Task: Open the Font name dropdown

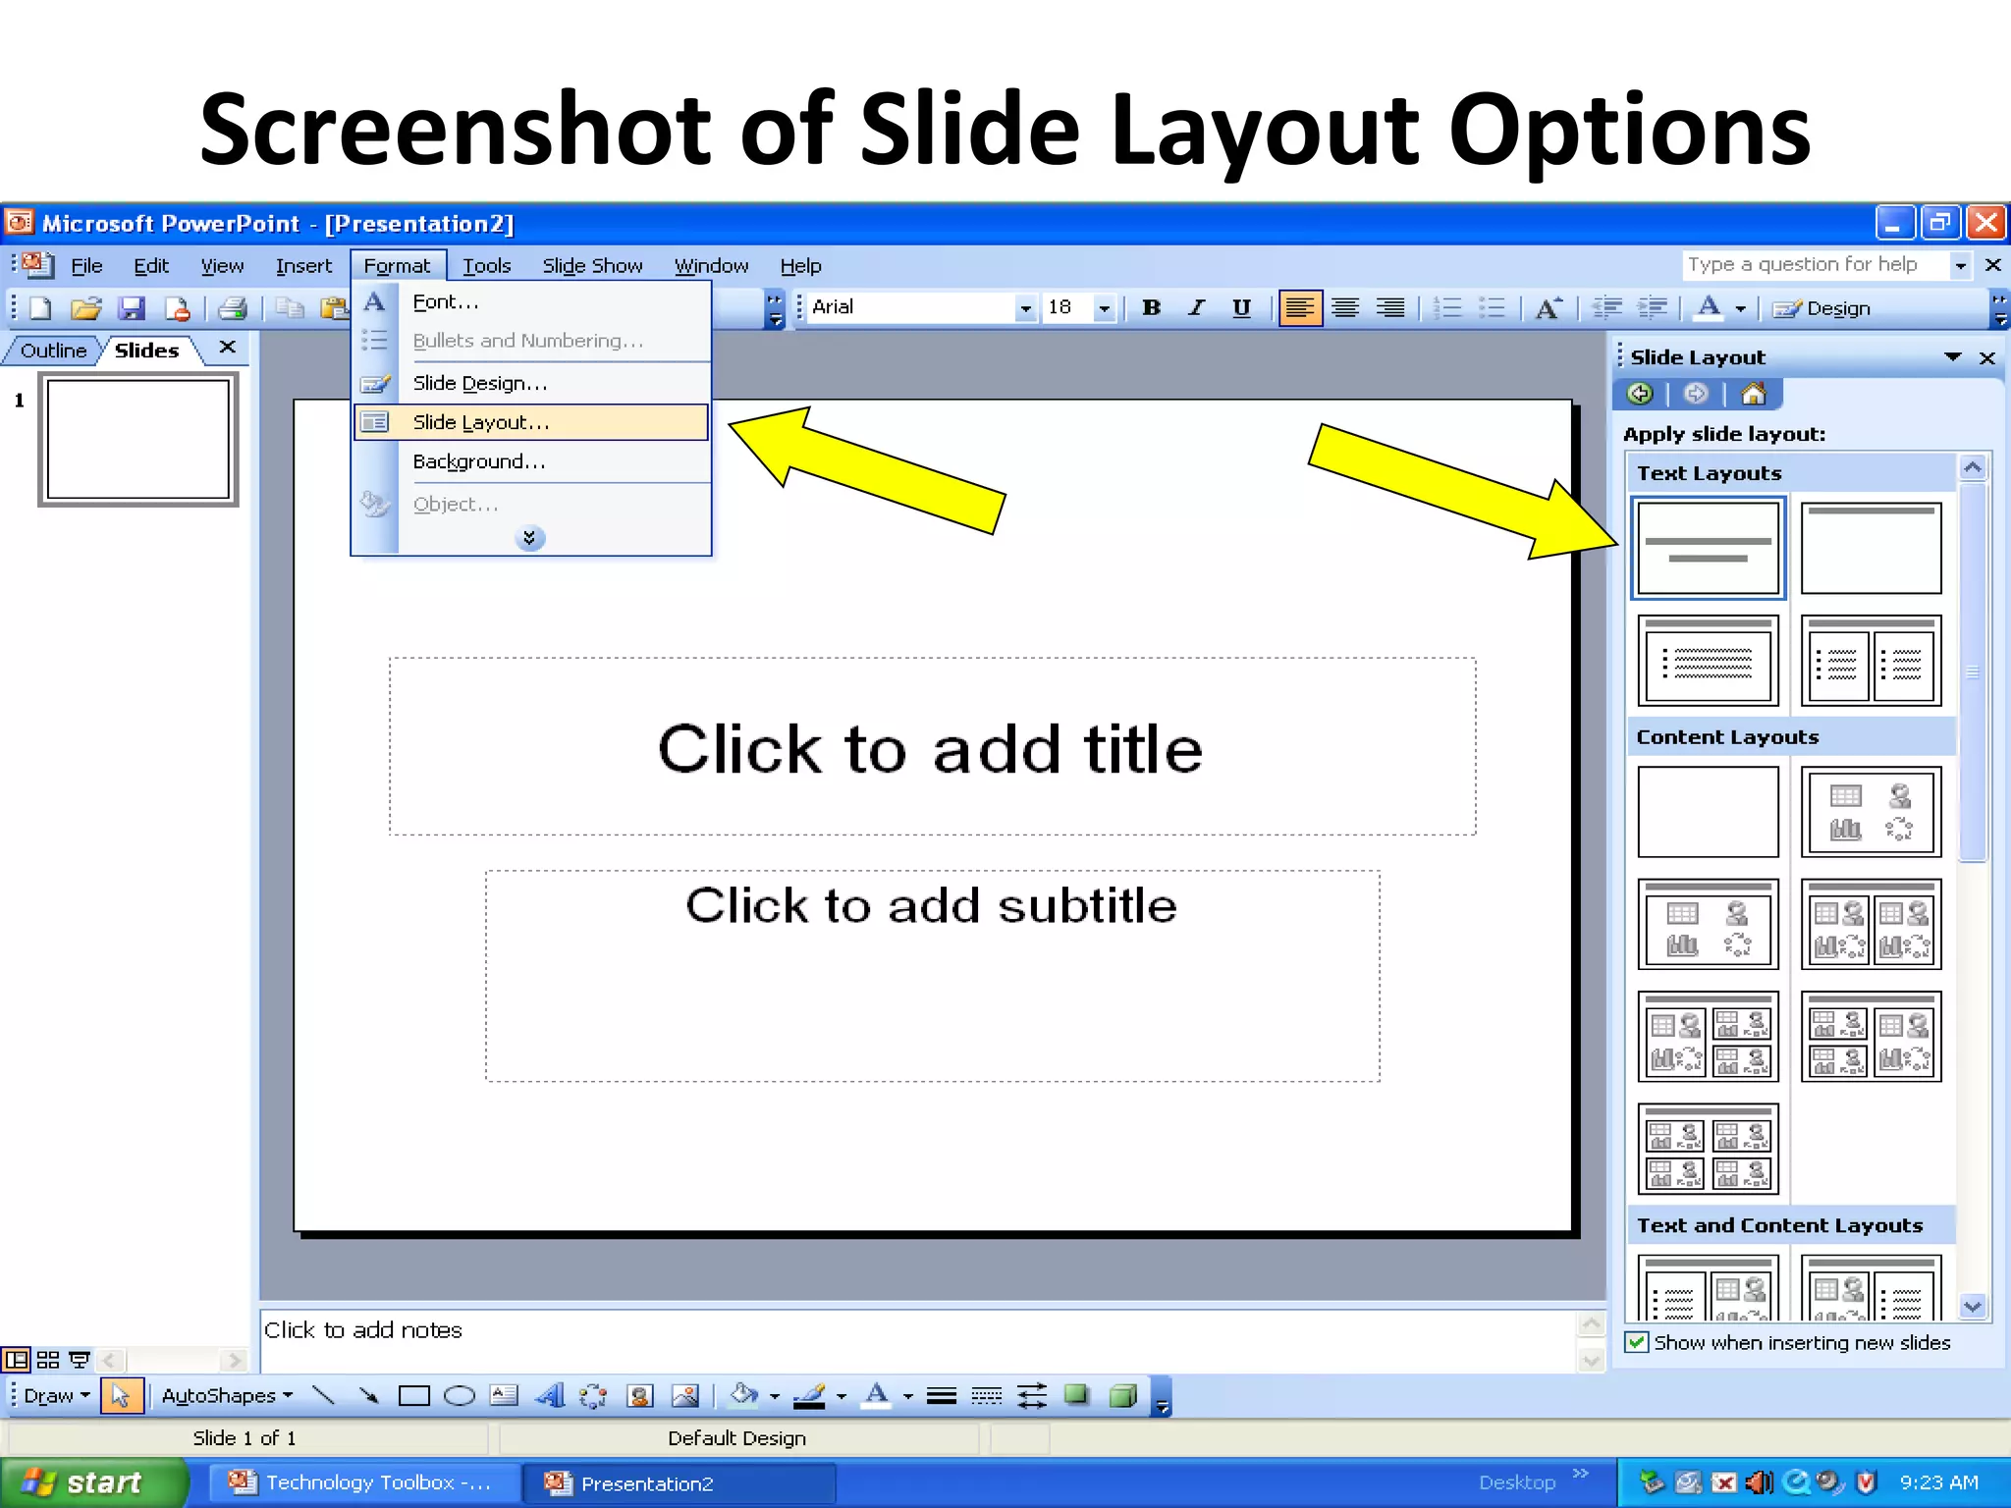Action: pyautogui.click(x=1025, y=308)
